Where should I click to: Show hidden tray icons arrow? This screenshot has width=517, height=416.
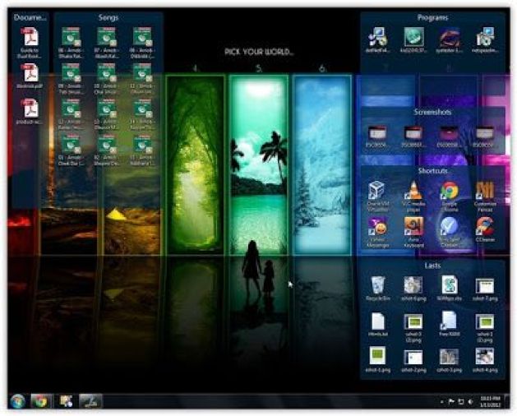pyautogui.click(x=442, y=402)
